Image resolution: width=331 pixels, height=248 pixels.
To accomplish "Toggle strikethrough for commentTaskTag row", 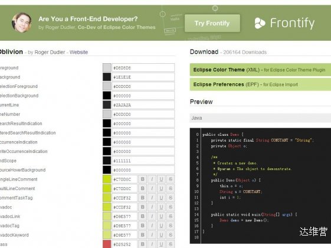I will tap(171, 198).
